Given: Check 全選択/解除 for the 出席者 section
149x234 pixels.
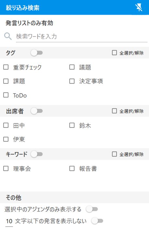Looking at the screenshot, I should [x=114, y=111].
